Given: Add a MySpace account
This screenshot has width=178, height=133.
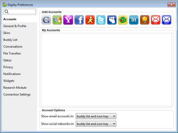Looking at the screenshot, I should point(112,20).
